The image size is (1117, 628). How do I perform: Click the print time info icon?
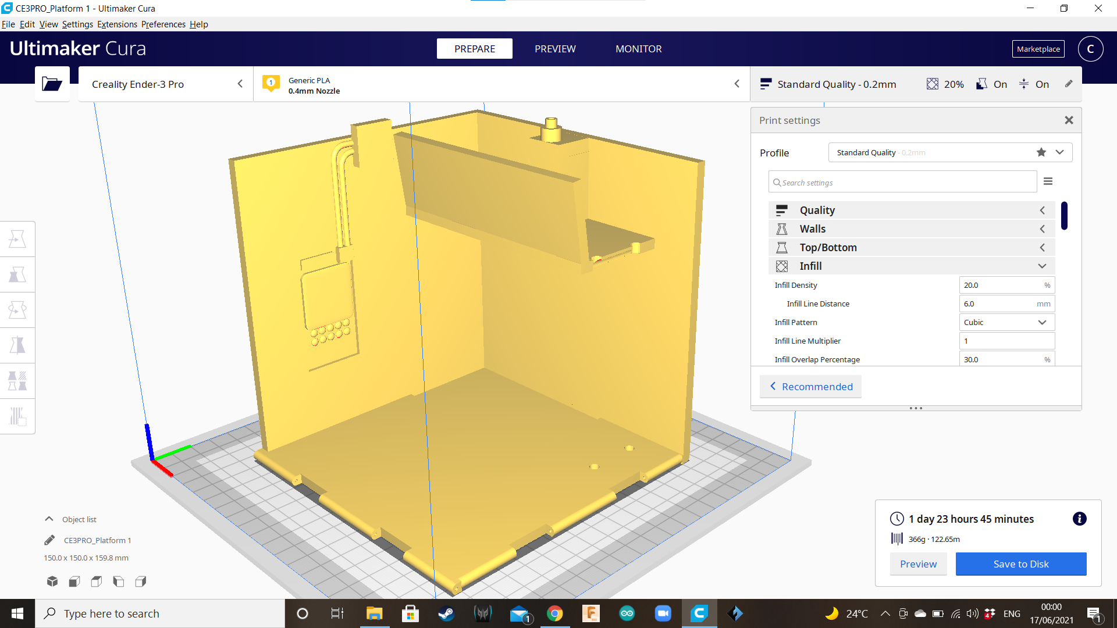click(x=1079, y=519)
